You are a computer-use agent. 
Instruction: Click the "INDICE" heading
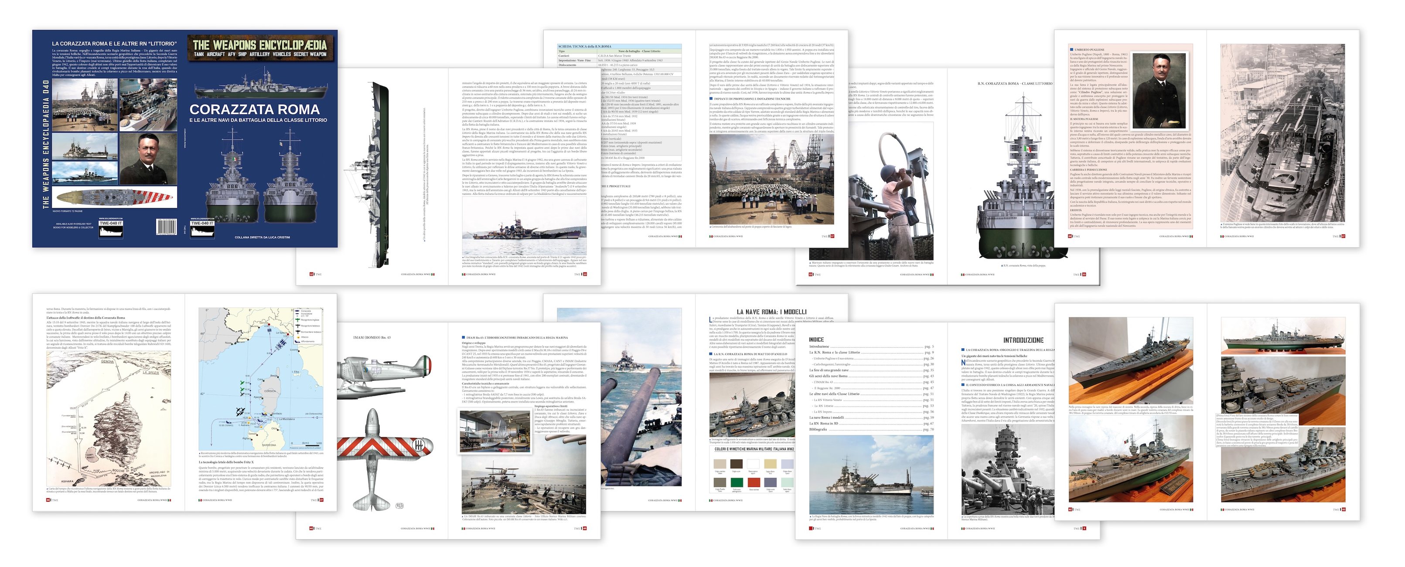(x=816, y=339)
